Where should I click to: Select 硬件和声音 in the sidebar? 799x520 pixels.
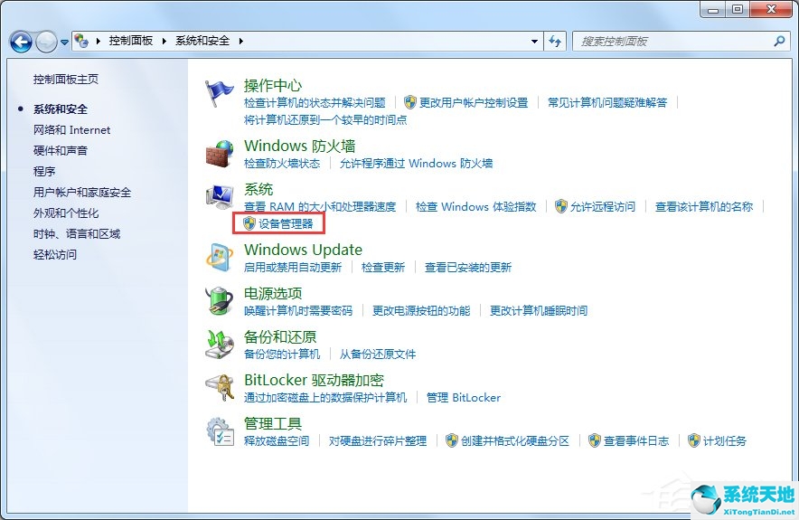click(x=61, y=151)
